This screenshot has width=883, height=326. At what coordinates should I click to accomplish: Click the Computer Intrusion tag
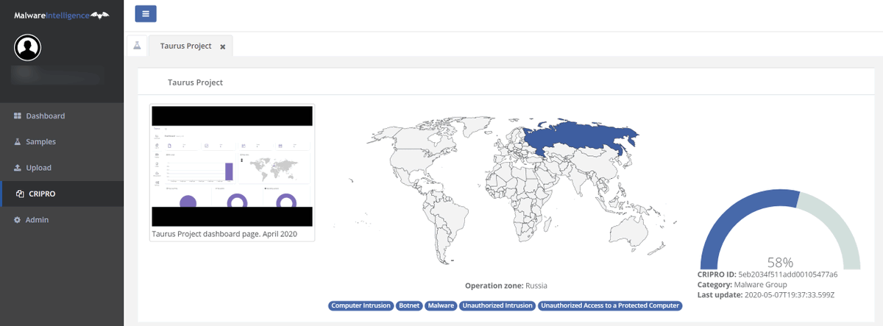pyautogui.click(x=361, y=305)
